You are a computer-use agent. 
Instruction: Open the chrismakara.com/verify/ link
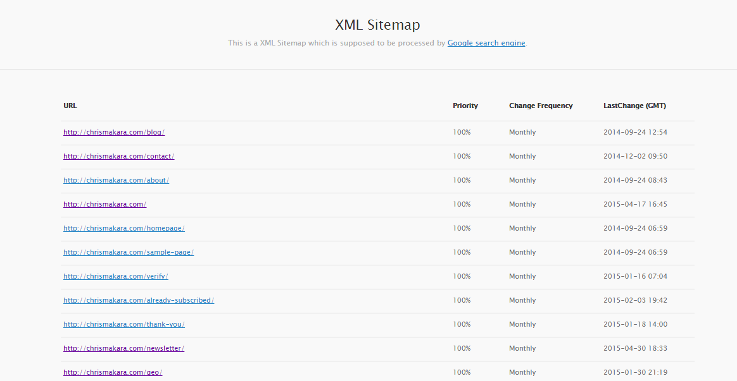[x=116, y=276]
